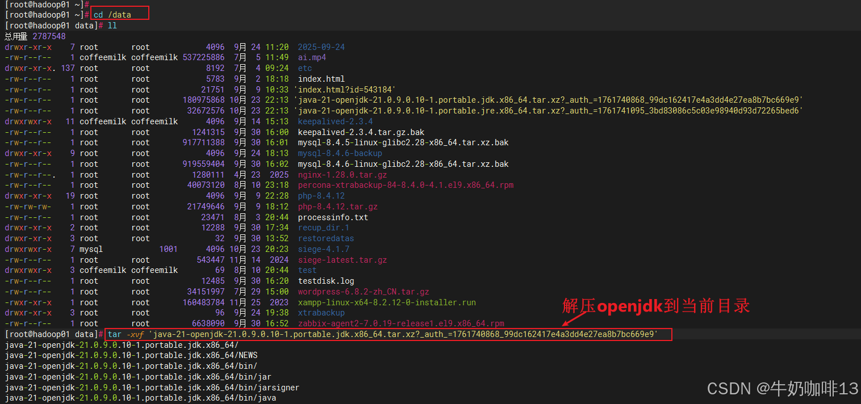The image size is (861, 404).
Task: Click php-8.4.12.tar.gz archive name
Action: (x=338, y=207)
